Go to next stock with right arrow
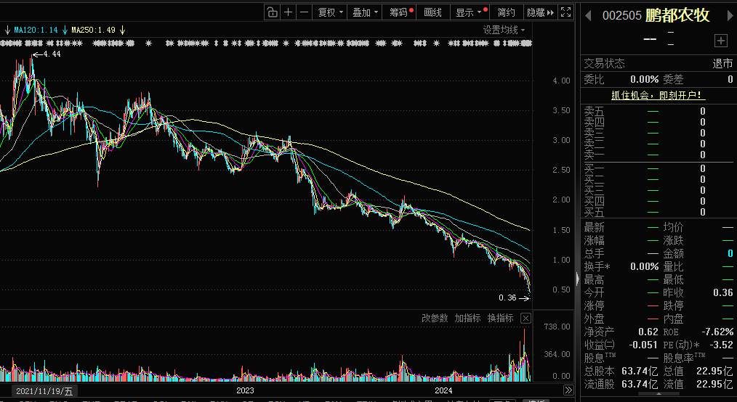Image resolution: width=737 pixels, height=402 pixels. pyautogui.click(x=725, y=15)
